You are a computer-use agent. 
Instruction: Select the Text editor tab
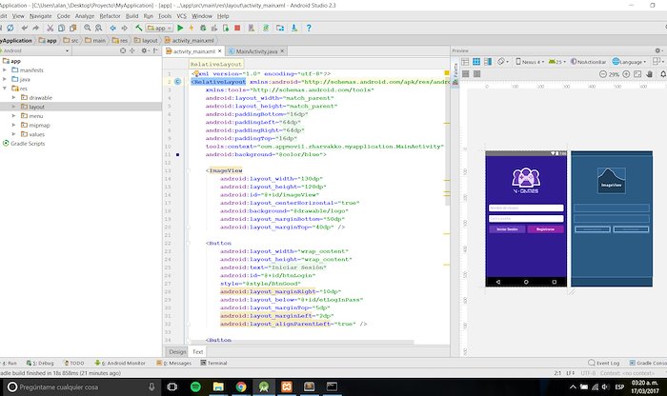[x=198, y=352]
